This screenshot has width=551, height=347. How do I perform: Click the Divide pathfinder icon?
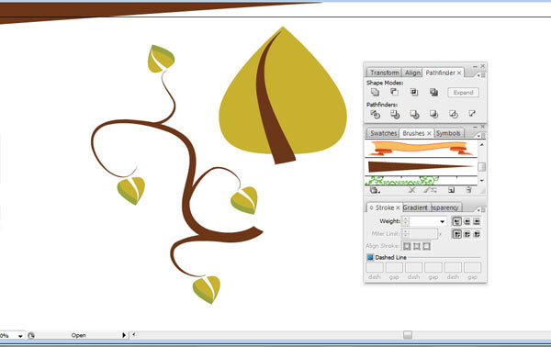[375, 114]
